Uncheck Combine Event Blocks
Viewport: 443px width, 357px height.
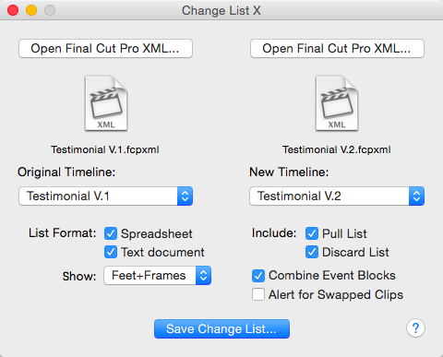tap(258, 276)
